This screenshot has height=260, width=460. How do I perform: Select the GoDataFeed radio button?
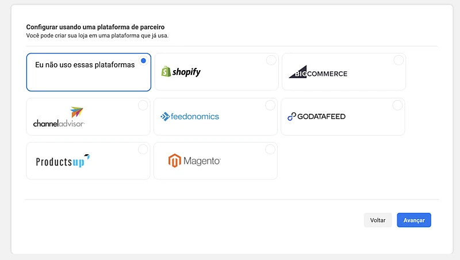[x=397, y=105]
